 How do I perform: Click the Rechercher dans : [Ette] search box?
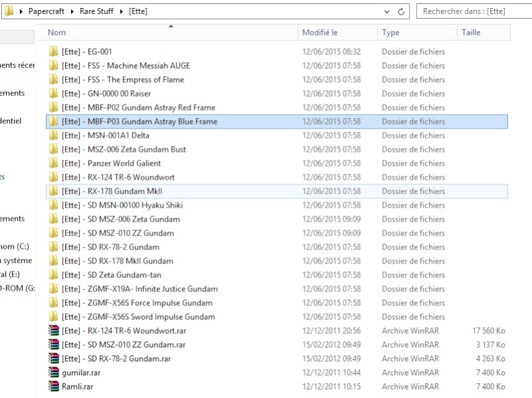point(474,11)
